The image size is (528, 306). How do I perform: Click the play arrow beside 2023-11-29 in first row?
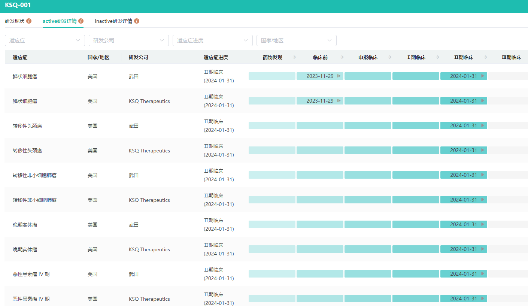[x=339, y=76]
